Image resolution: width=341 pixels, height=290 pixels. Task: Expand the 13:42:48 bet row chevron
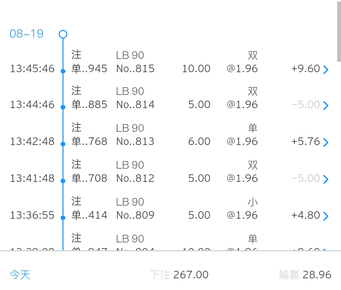tap(326, 142)
